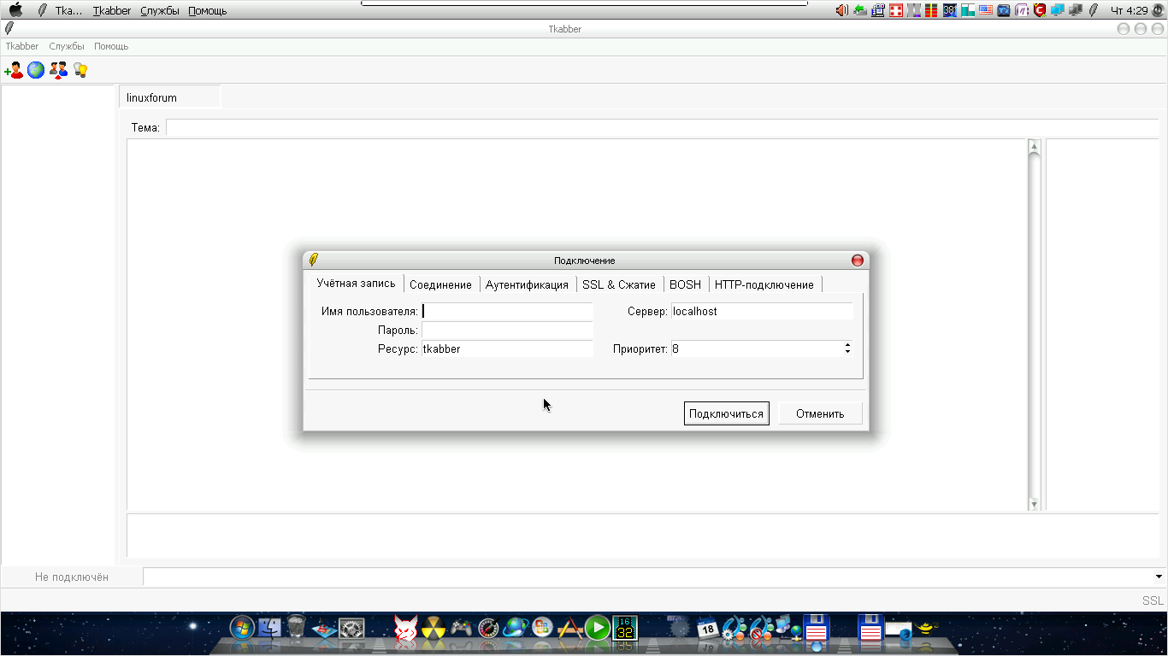Open Аутентификация tab
1168x656 pixels.
(x=527, y=284)
